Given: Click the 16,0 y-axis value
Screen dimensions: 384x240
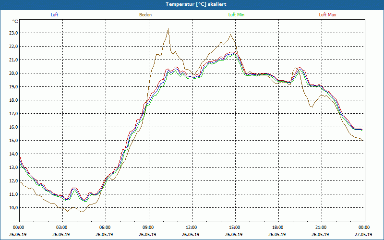Looking at the screenshot, I should (x=13, y=127).
